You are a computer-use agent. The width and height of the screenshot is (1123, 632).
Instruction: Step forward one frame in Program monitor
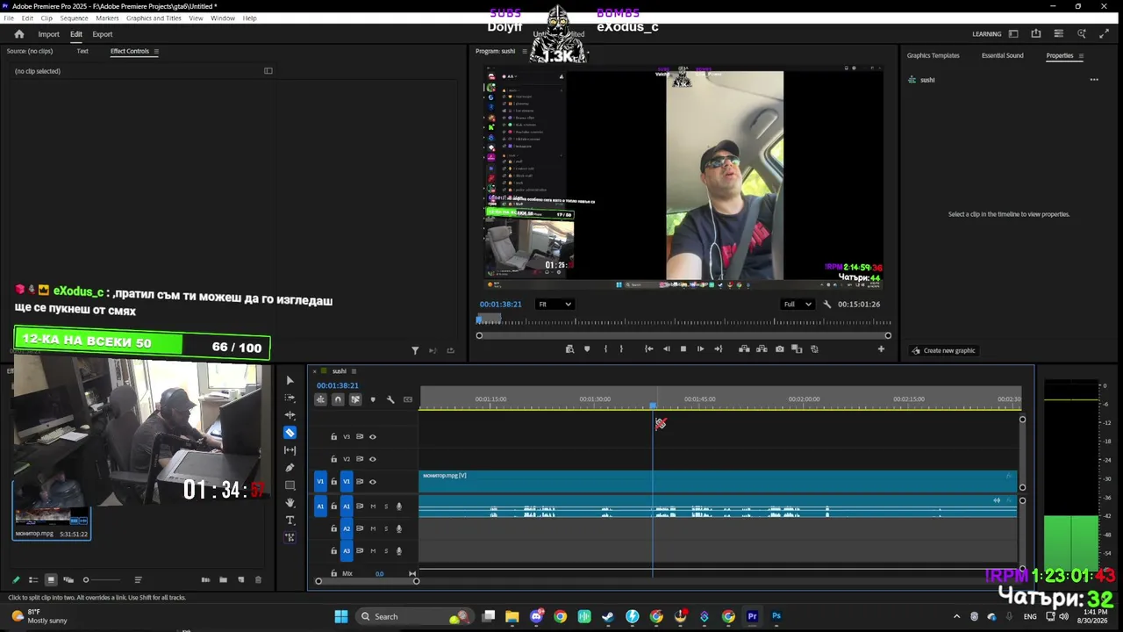coord(700,349)
